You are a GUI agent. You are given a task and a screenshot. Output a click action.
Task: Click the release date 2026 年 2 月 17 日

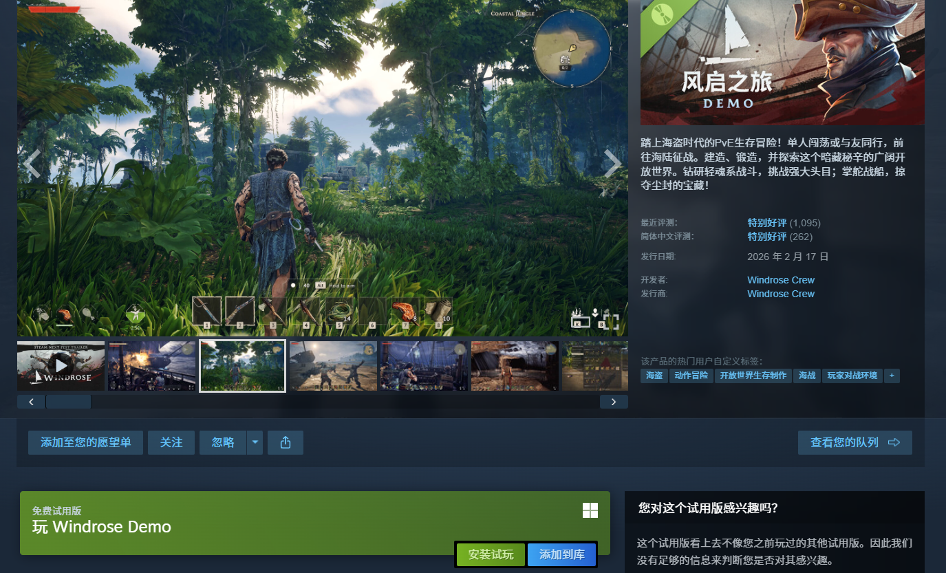pos(788,257)
